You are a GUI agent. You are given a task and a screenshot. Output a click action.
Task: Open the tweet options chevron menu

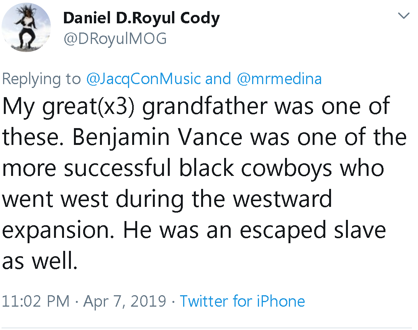tap(404, 16)
